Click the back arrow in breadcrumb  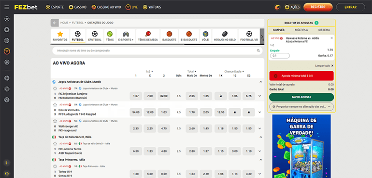(x=55, y=23)
